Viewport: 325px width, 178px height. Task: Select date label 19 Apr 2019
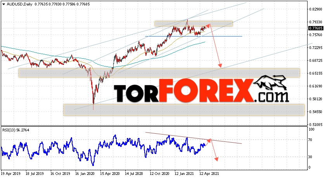[x=10, y=173]
